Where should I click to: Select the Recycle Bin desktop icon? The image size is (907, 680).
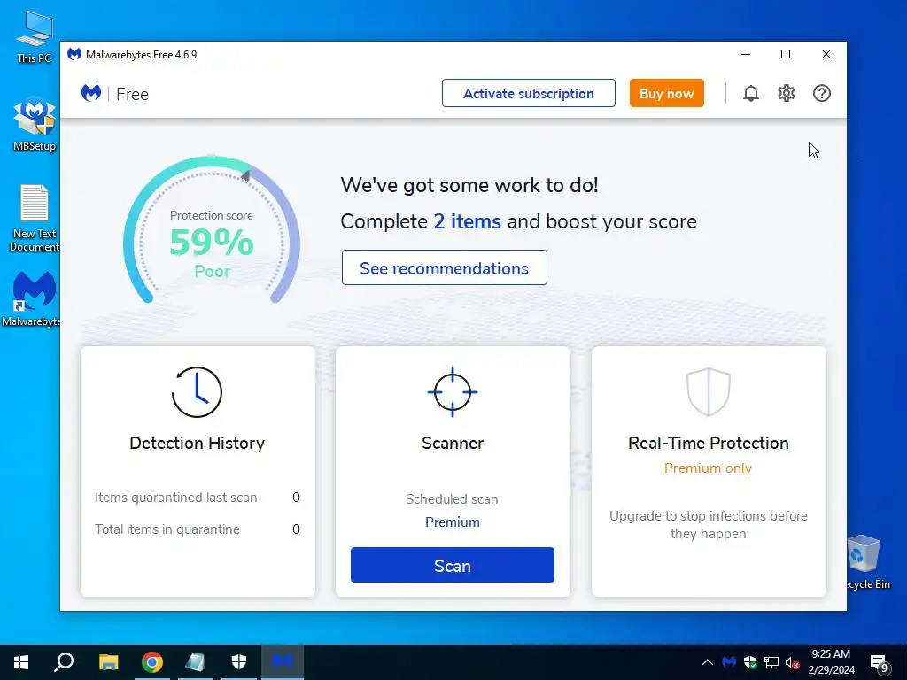(x=866, y=562)
